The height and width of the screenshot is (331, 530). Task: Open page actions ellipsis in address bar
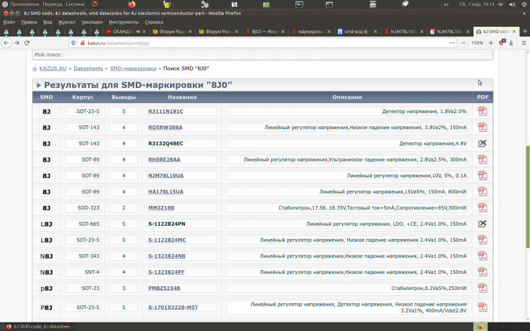click(452, 43)
